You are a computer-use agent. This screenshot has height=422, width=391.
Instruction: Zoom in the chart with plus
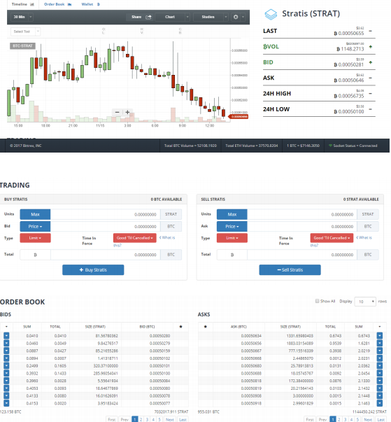click(x=127, y=112)
